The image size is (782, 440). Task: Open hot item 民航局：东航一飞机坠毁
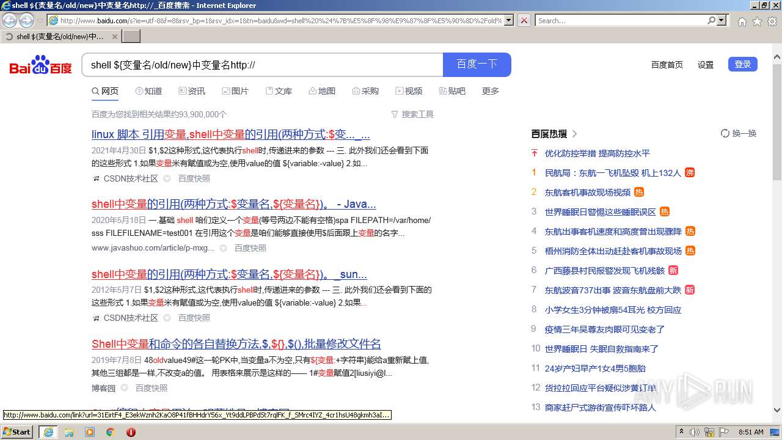(613, 173)
